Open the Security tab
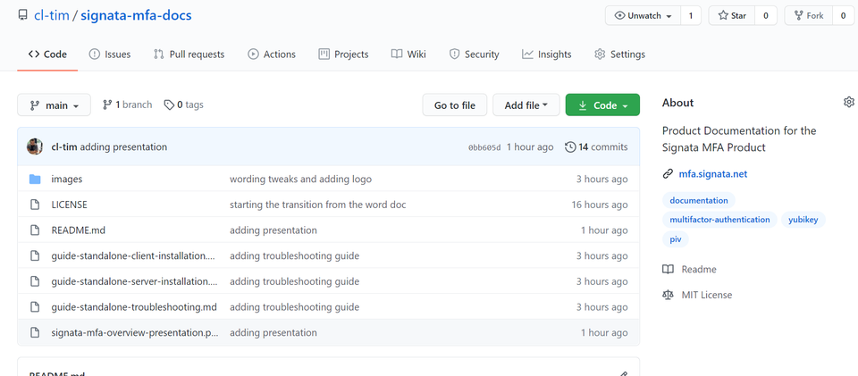This screenshot has width=858, height=376. 474,54
